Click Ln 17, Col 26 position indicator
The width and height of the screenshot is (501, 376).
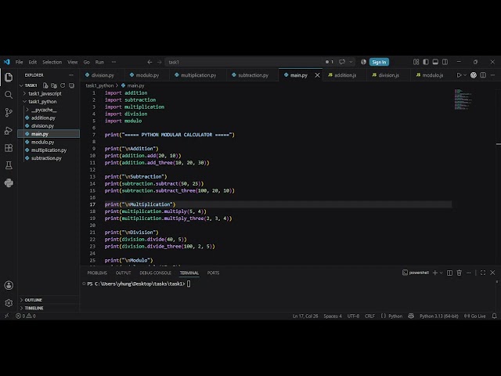click(305, 316)
